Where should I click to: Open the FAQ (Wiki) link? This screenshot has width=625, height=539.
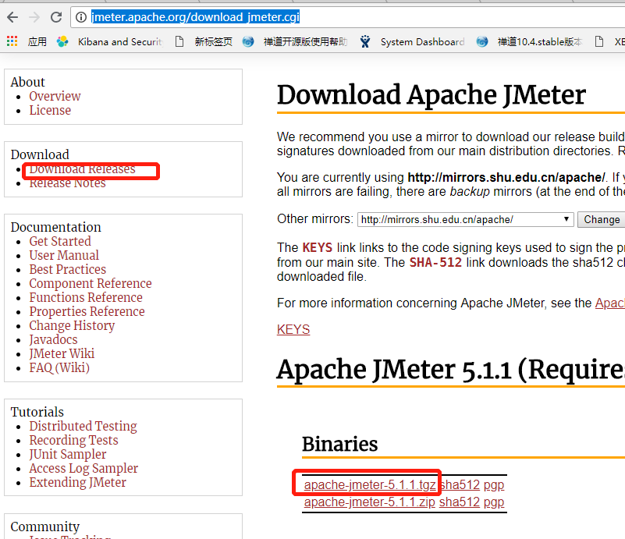59,367
